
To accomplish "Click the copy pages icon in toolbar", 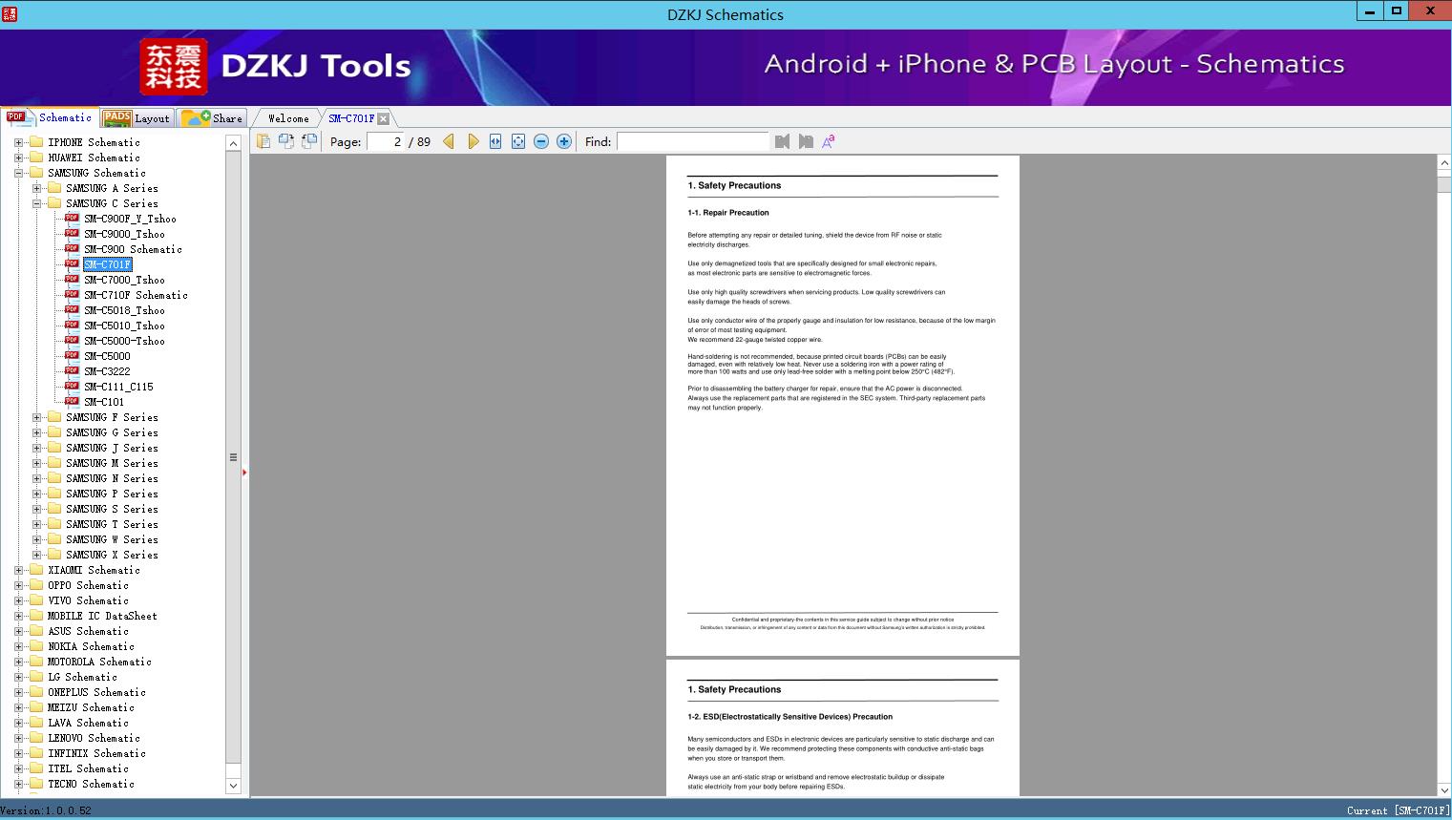I will [263, 141].
